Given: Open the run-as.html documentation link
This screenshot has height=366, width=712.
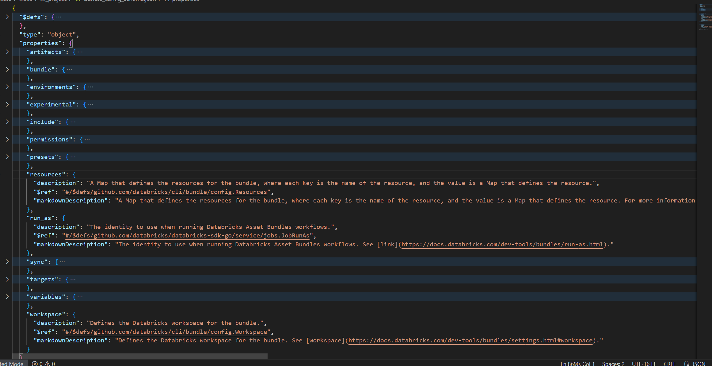Looking at the screenshot, I should [x=502, y=245].
